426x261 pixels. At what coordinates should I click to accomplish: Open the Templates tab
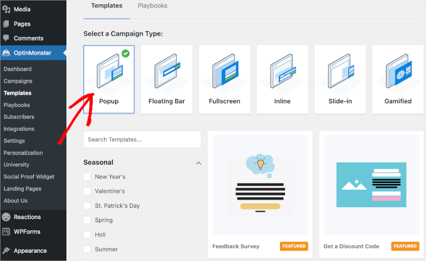click(x=106, y=5)
